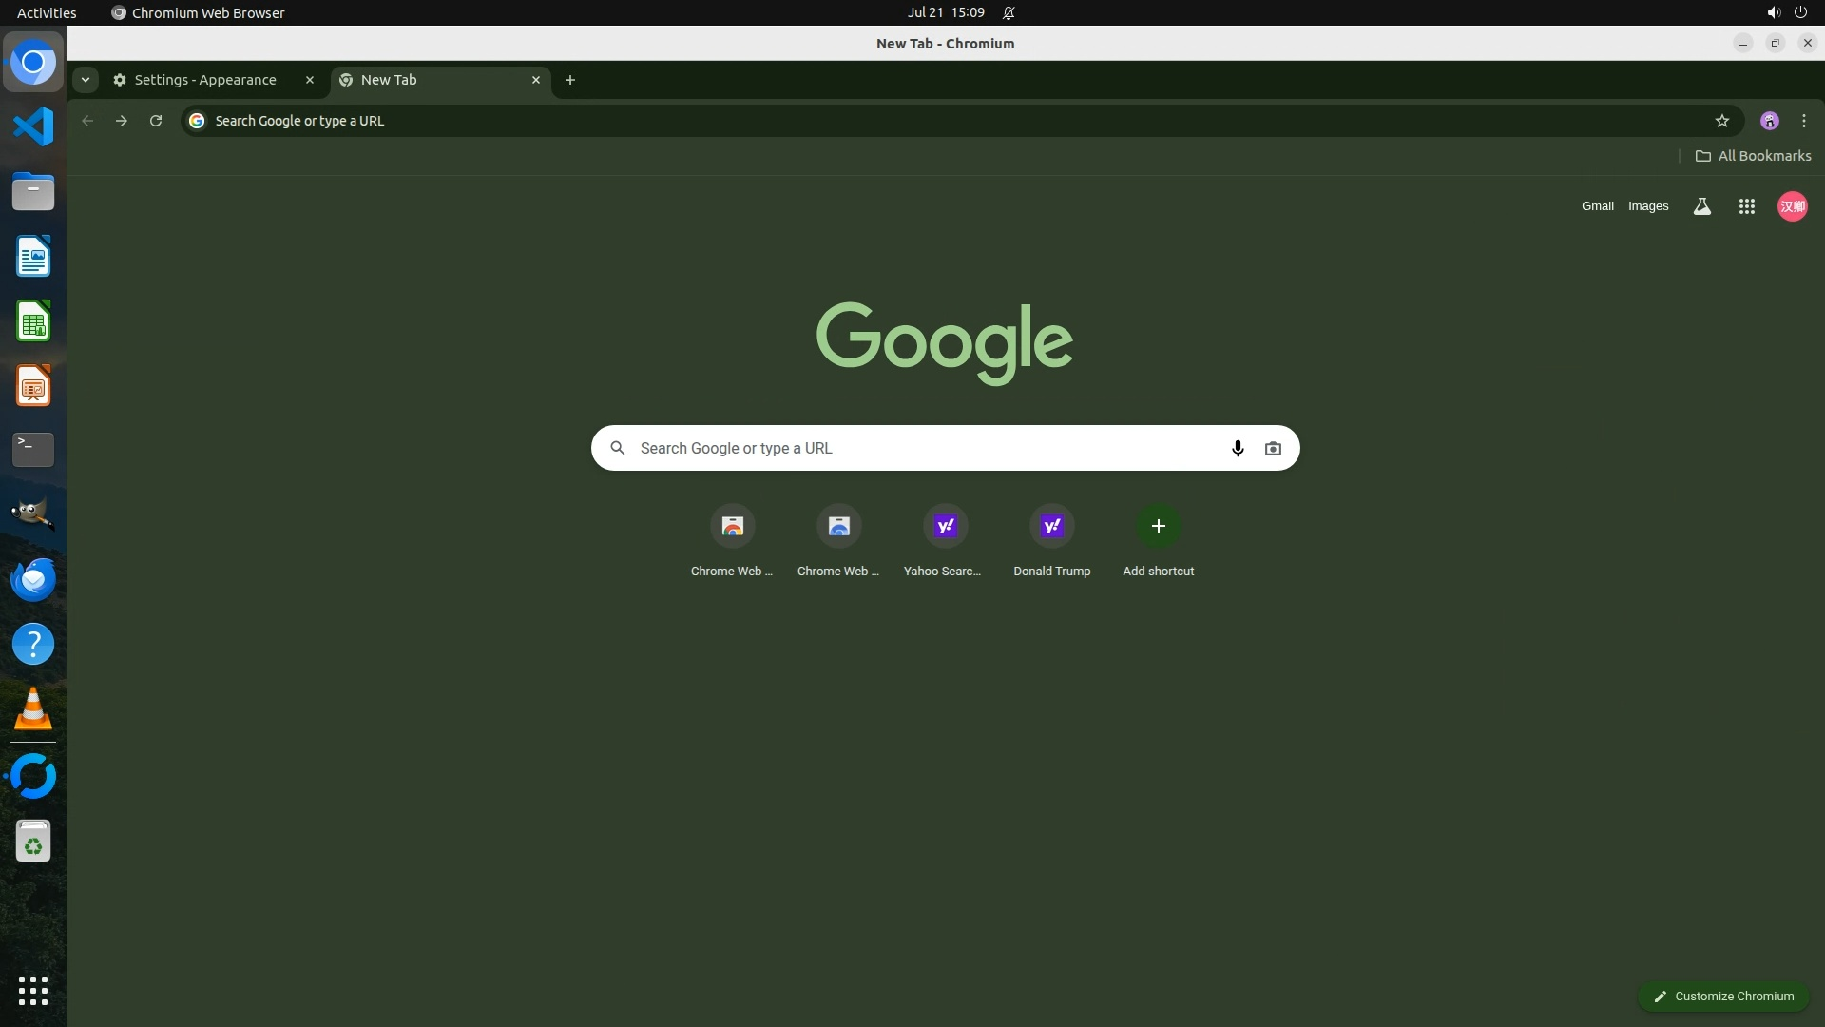Open Search Labs flask icon
Screen dimensions: 1825x1027
[x=1701, y=206]
